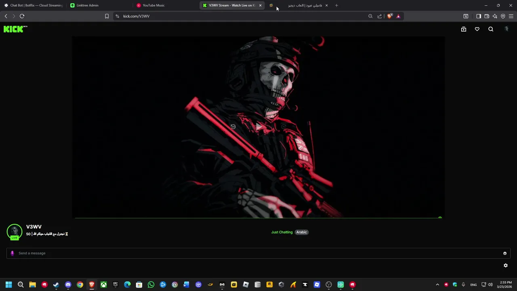Click the forward control on the player

pos(284,127)
